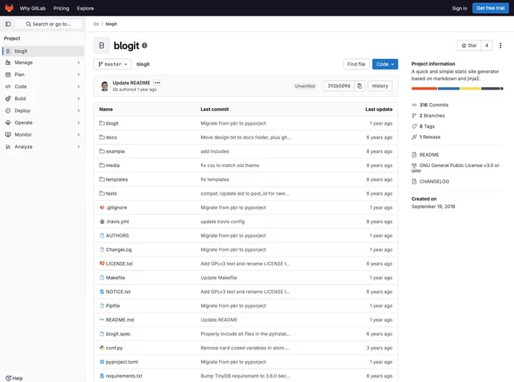Image resolution: width=514 pixels, height=382 pixels.
Task: Click the Branches icon in project info
Action: (x=414, y=116)
